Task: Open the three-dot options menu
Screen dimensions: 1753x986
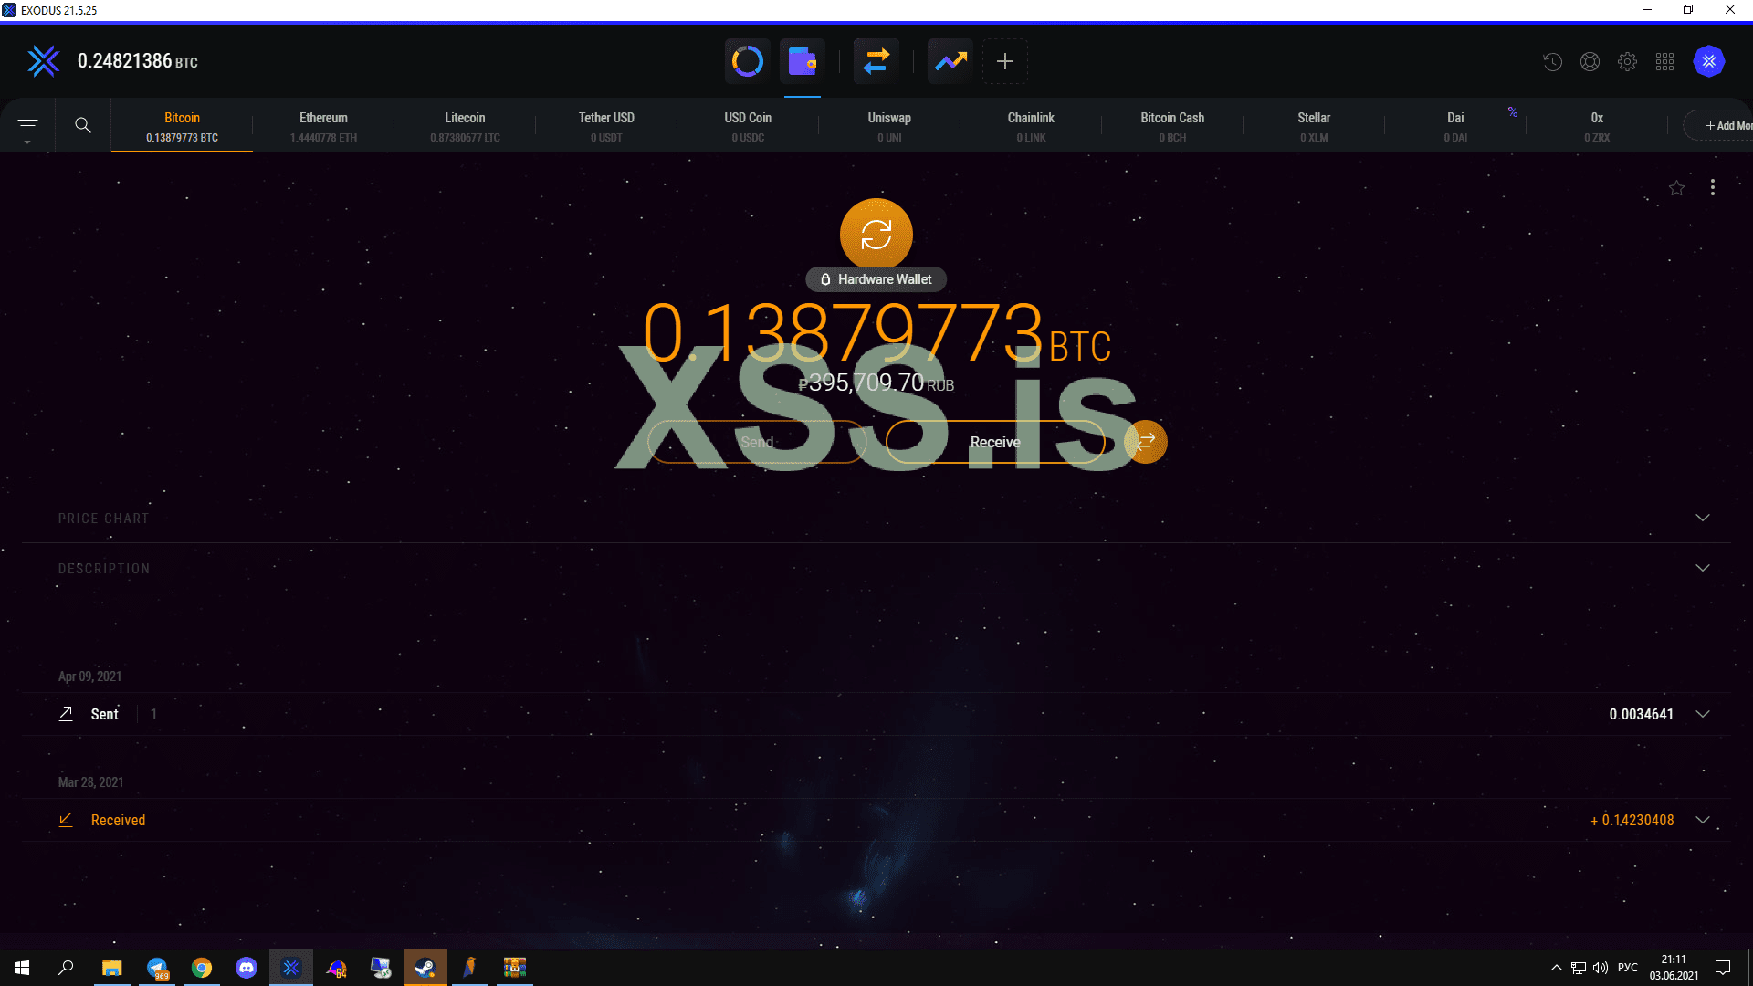Action: 1713,188
